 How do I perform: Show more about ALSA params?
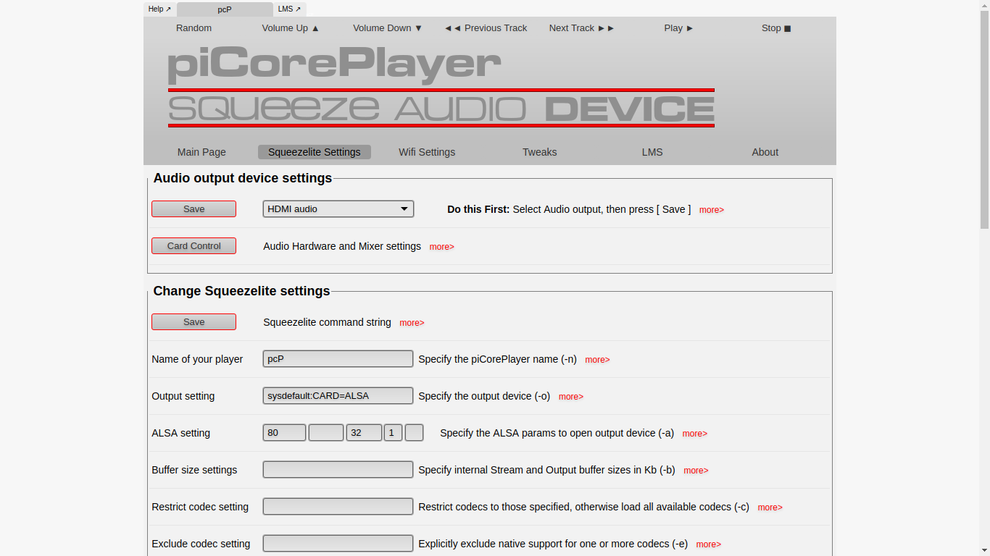(x=694, y=434)
